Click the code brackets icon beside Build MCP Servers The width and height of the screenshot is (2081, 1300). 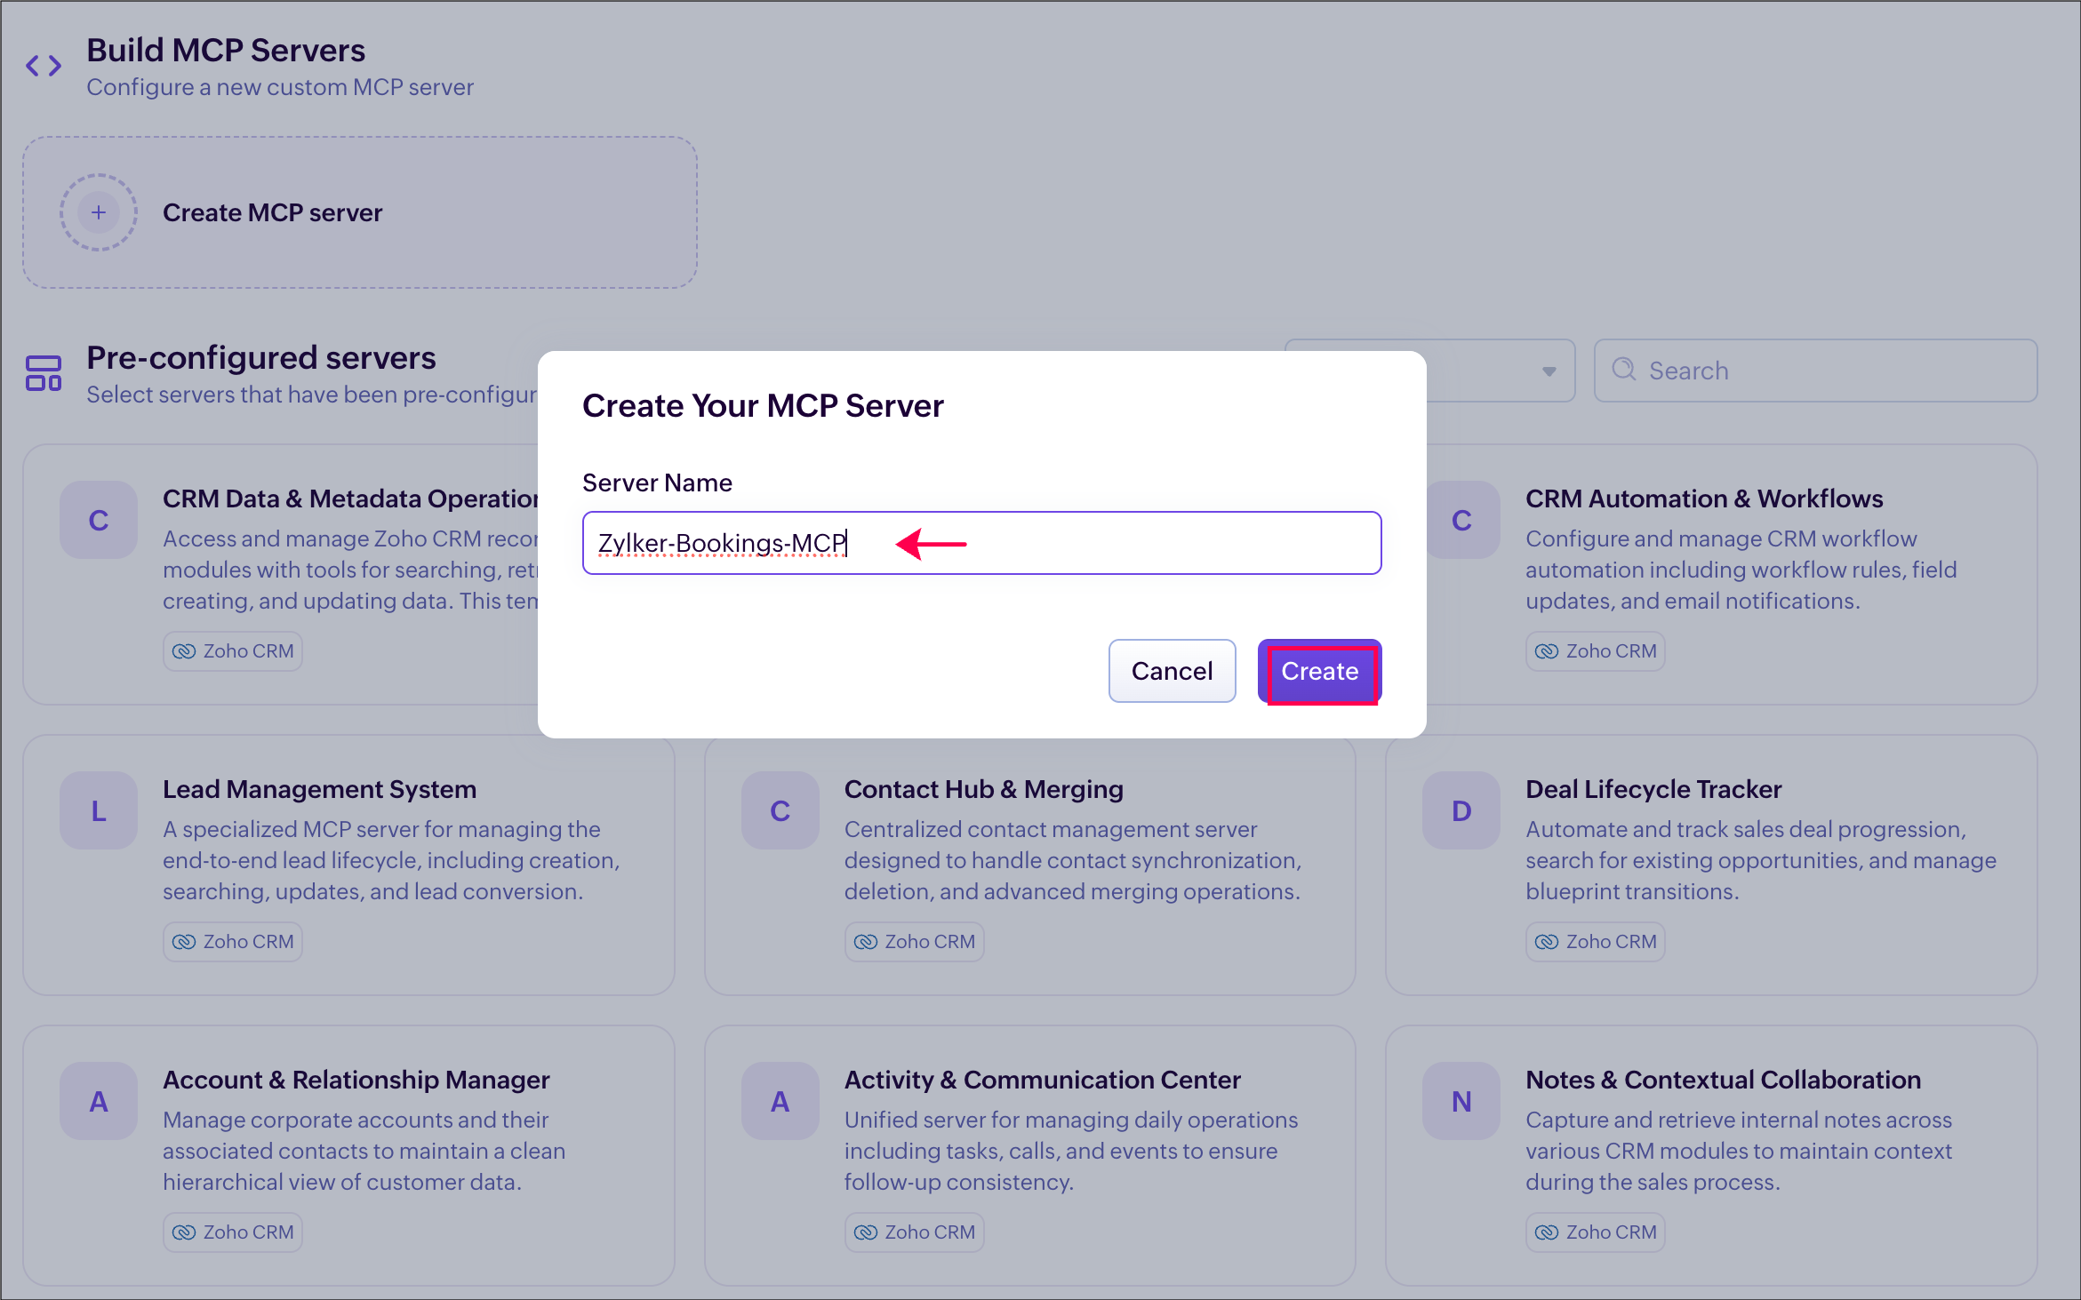(x=44, y=66)
